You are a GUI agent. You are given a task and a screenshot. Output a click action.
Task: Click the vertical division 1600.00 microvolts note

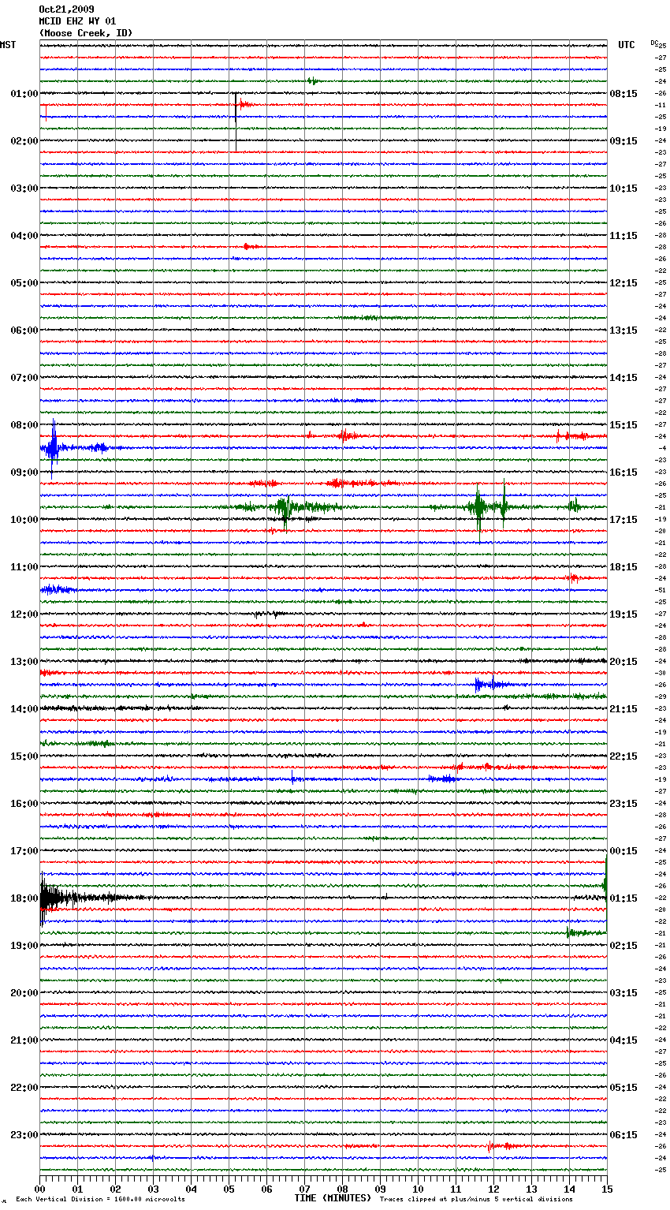coord(100,1199)
